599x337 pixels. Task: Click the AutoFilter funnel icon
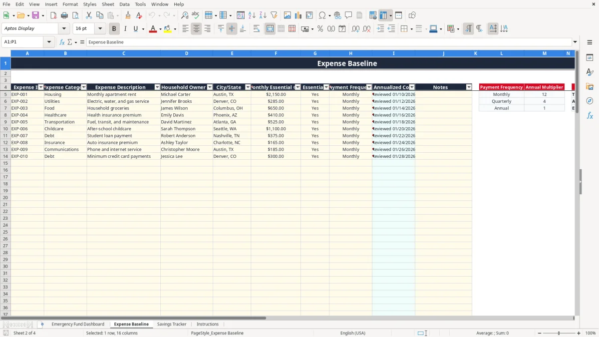[x=274, y=15]
